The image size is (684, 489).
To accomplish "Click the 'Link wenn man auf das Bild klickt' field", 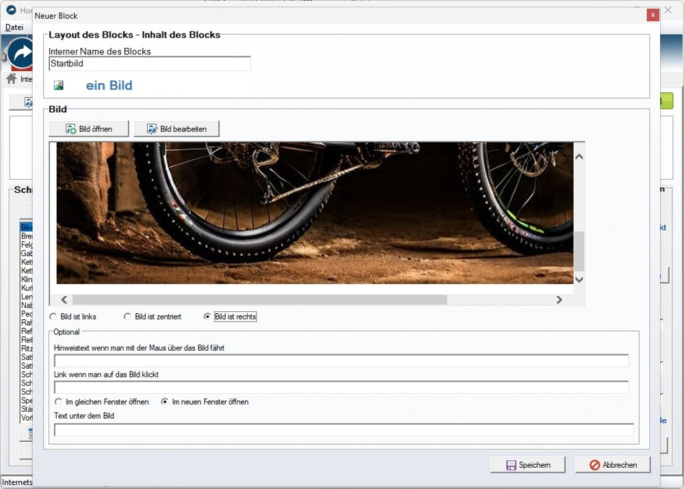I will pos(341,388).
